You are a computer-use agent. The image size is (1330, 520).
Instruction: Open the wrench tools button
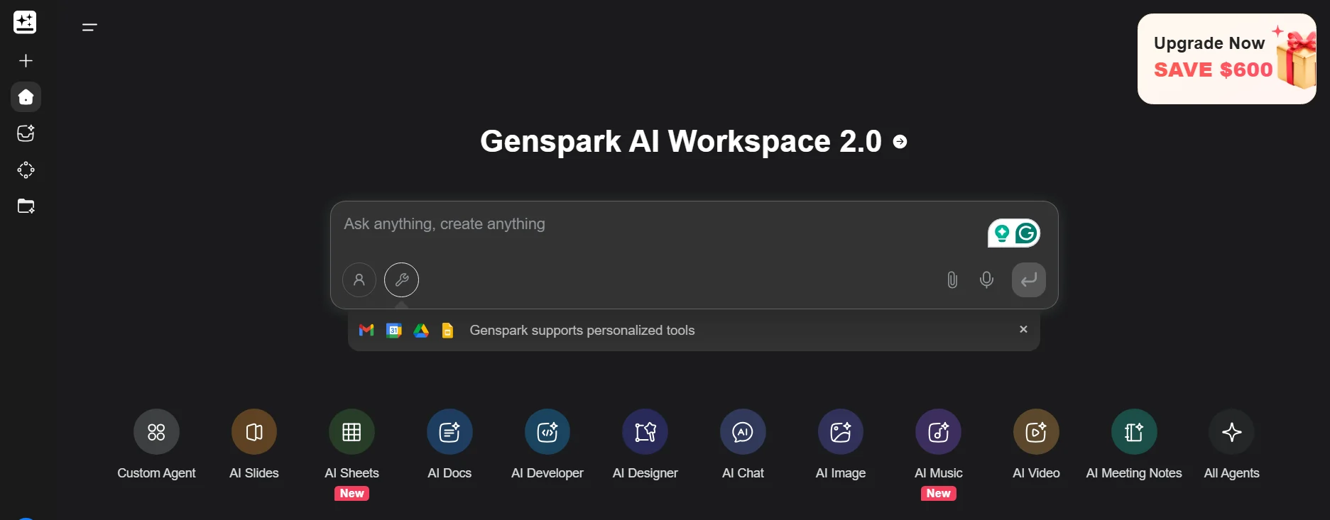402,280
